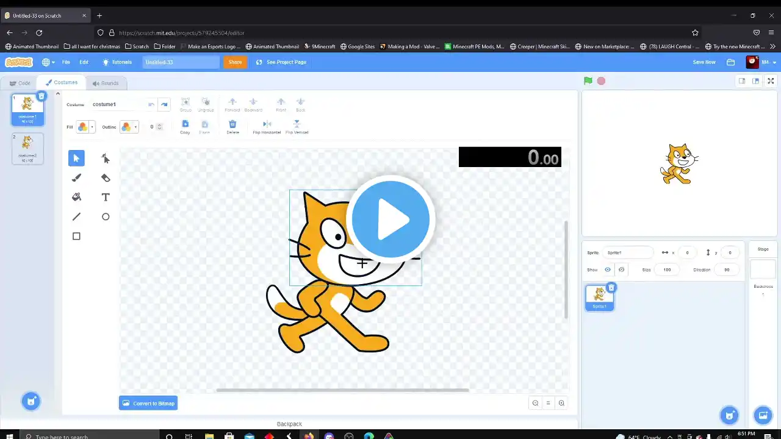Switch to the Code tab
The height and width of the screenshot is (439, 781).
(20, 83)
